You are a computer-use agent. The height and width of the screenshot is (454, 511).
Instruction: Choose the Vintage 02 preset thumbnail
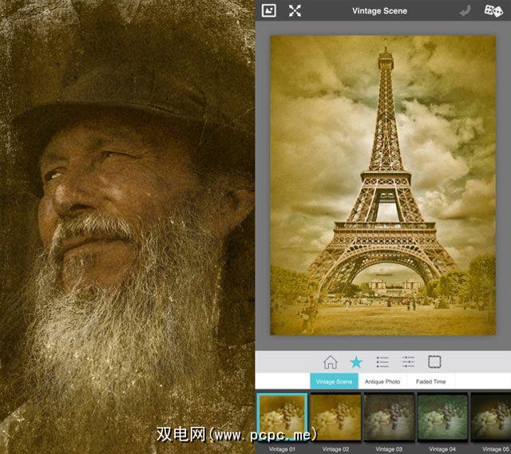pos(335,417)
